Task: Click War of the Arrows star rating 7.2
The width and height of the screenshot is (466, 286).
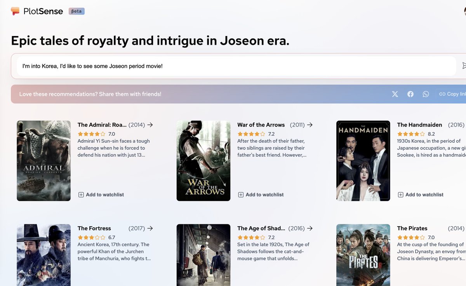Action: click(256, 134)
